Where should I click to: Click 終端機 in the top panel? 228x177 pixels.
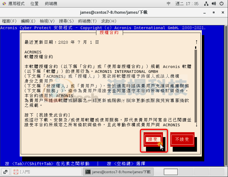[x=51, y=4]
